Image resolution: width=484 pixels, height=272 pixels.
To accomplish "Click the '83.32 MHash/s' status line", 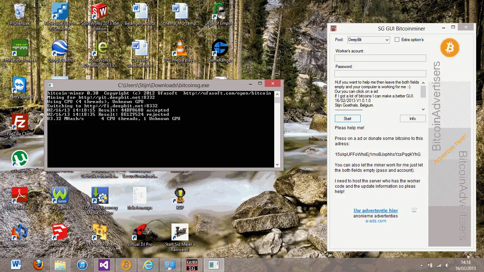I will (114, 119).
